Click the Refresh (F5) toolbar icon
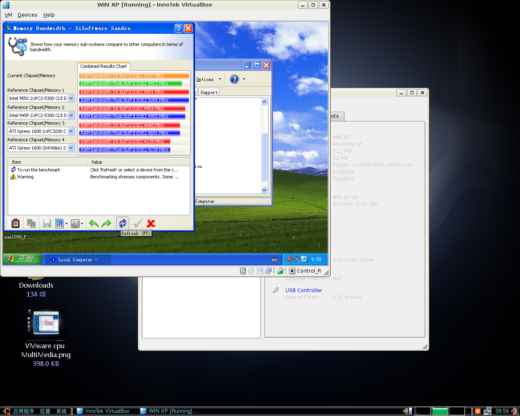Viewport: 520px width, 416px height. pyautogui.click(x=123, y=223)
